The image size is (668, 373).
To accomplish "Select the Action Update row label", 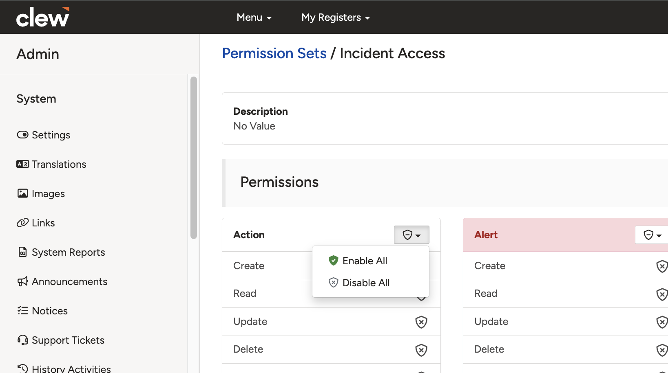I will coord(250,322).
